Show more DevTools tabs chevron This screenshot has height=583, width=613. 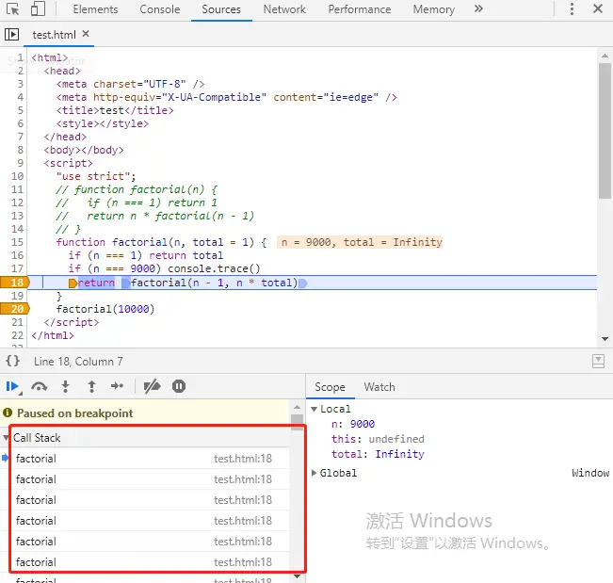click(478, 8)
